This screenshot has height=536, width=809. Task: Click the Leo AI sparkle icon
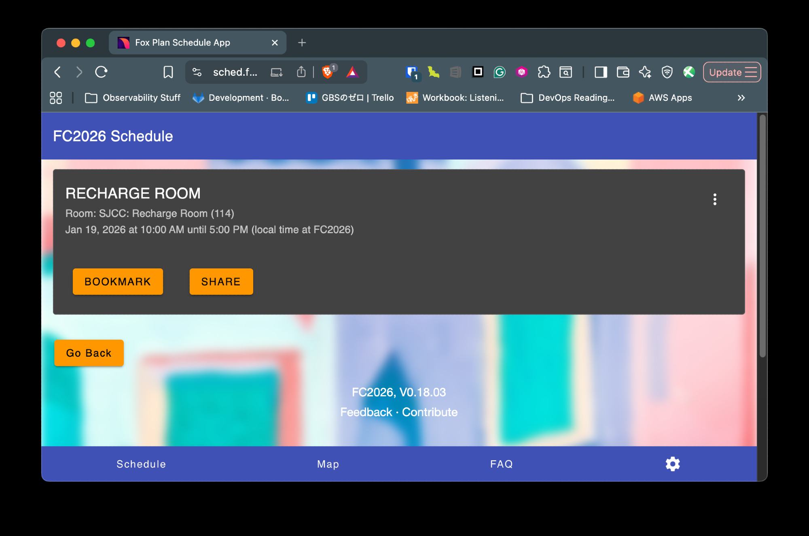645,72
